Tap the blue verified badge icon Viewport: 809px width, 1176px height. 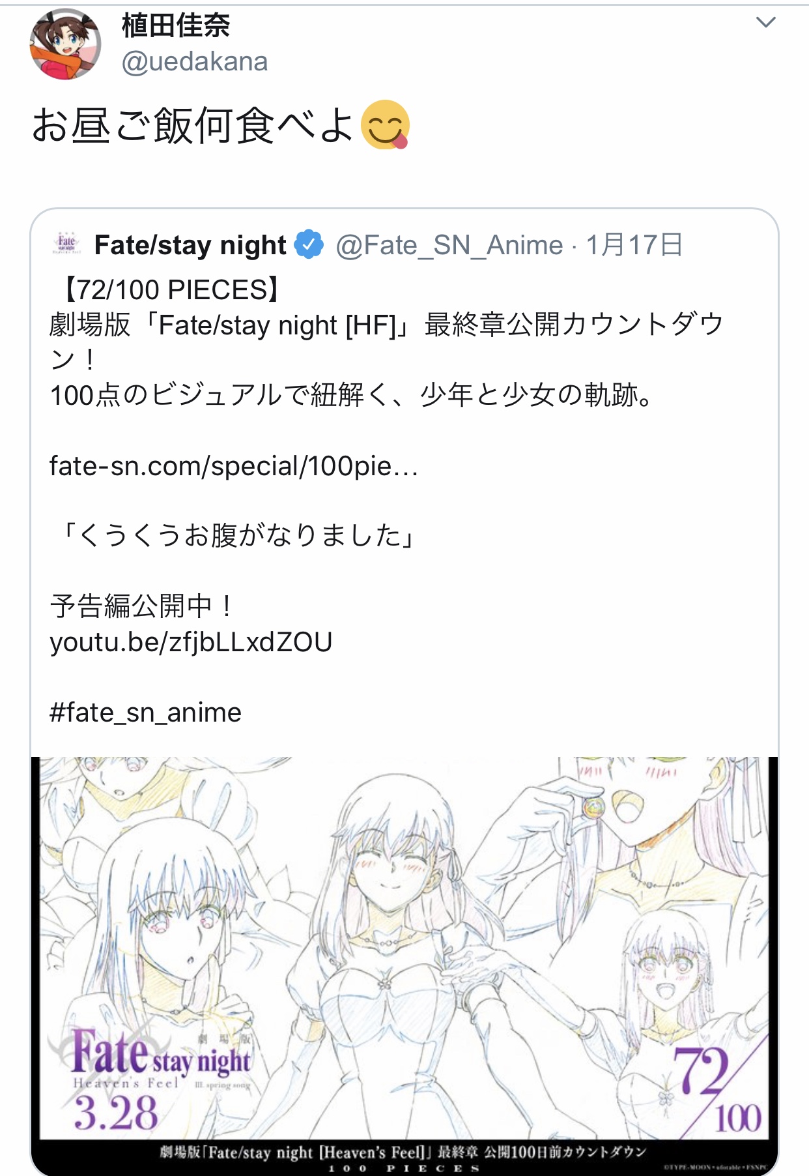tap(309, 244)
